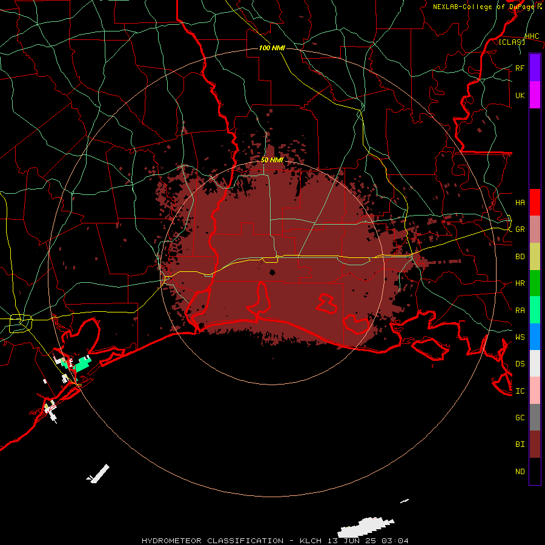Click the 'WS' legend label text

pos(520,337)
